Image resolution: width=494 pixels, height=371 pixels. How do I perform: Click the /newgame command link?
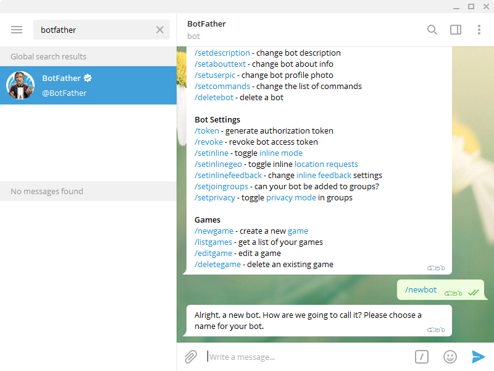point(214,231)
